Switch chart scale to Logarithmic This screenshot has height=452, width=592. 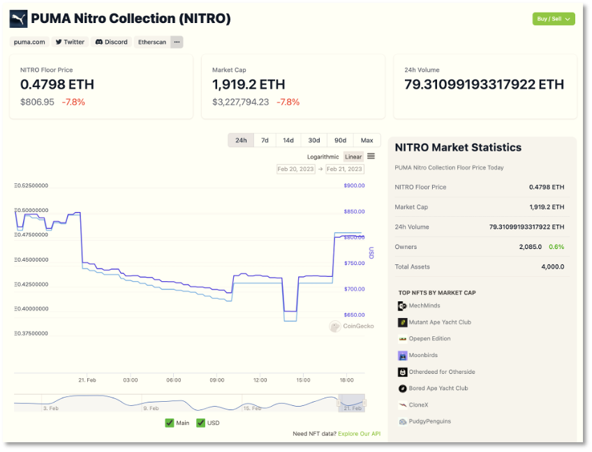(x=323, y=157)
